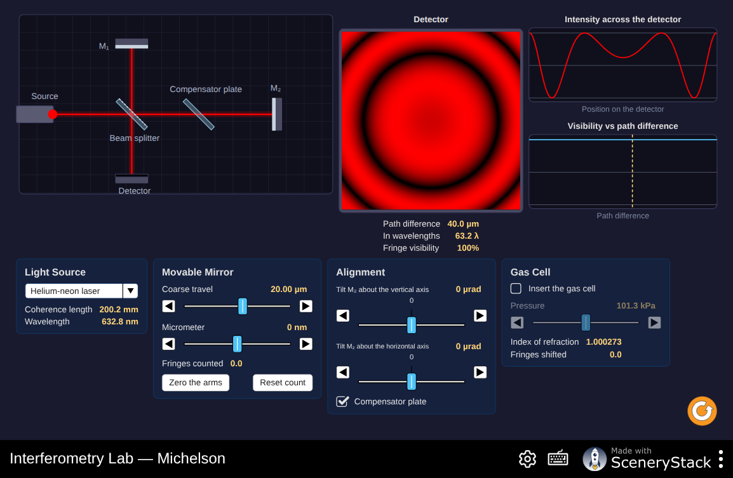
Task: Open the Light Source dropdown arrow
Action: pyautogui.click(x=130, y=291)
